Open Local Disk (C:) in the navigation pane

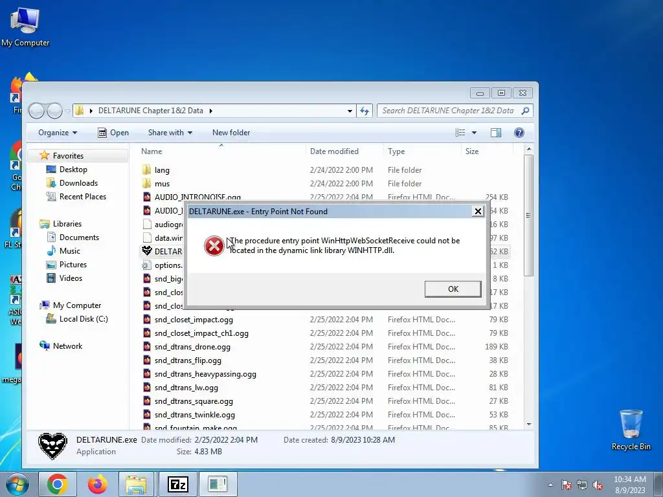[84, 318]
